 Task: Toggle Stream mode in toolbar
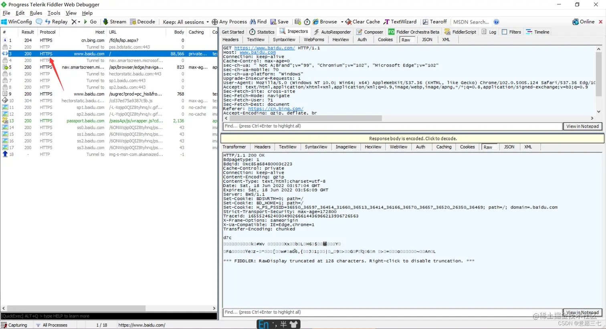(x=114, y=22)
